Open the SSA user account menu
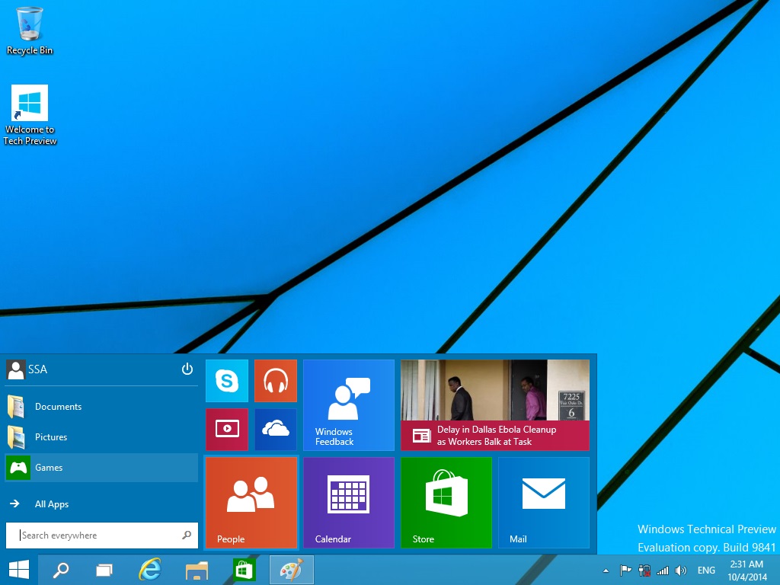780x585 pixels. (x=27, y=369)
